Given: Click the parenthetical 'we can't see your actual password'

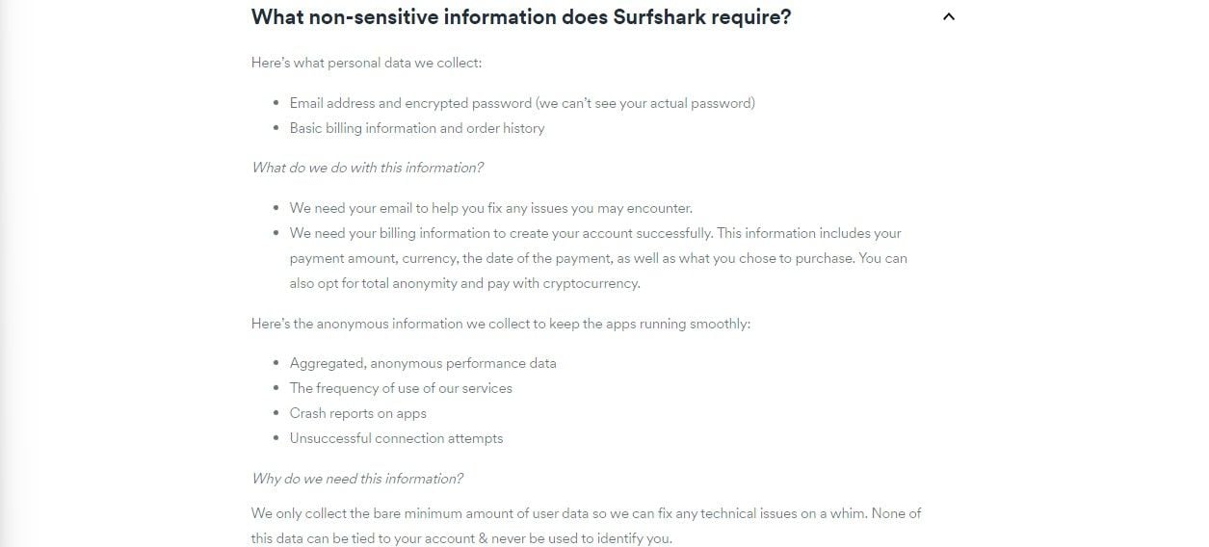Looking at the screenshot, I should (x=645, y=103).
